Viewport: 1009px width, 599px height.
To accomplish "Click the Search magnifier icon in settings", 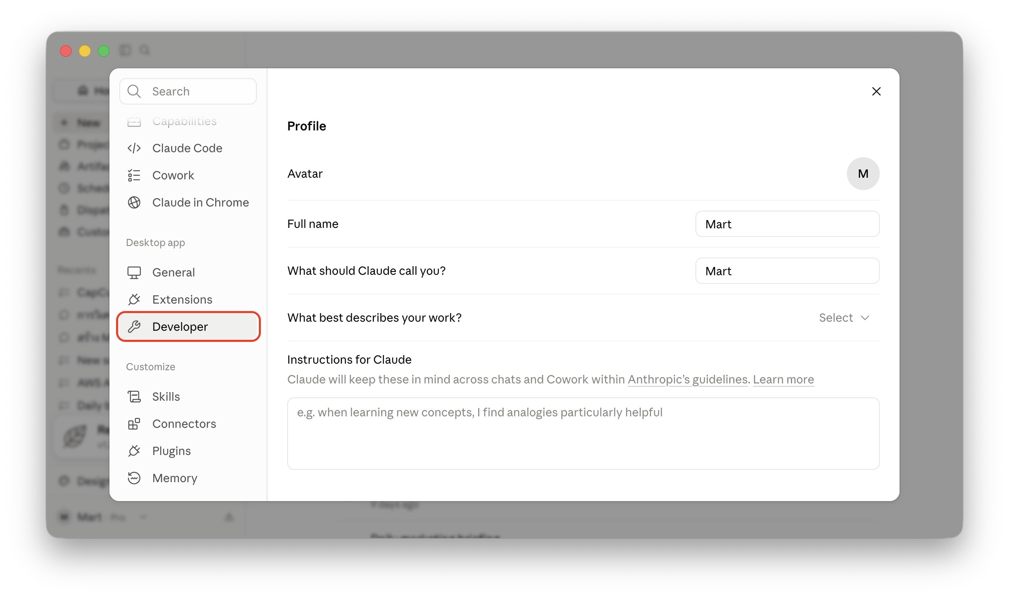I will coord(134,91).
